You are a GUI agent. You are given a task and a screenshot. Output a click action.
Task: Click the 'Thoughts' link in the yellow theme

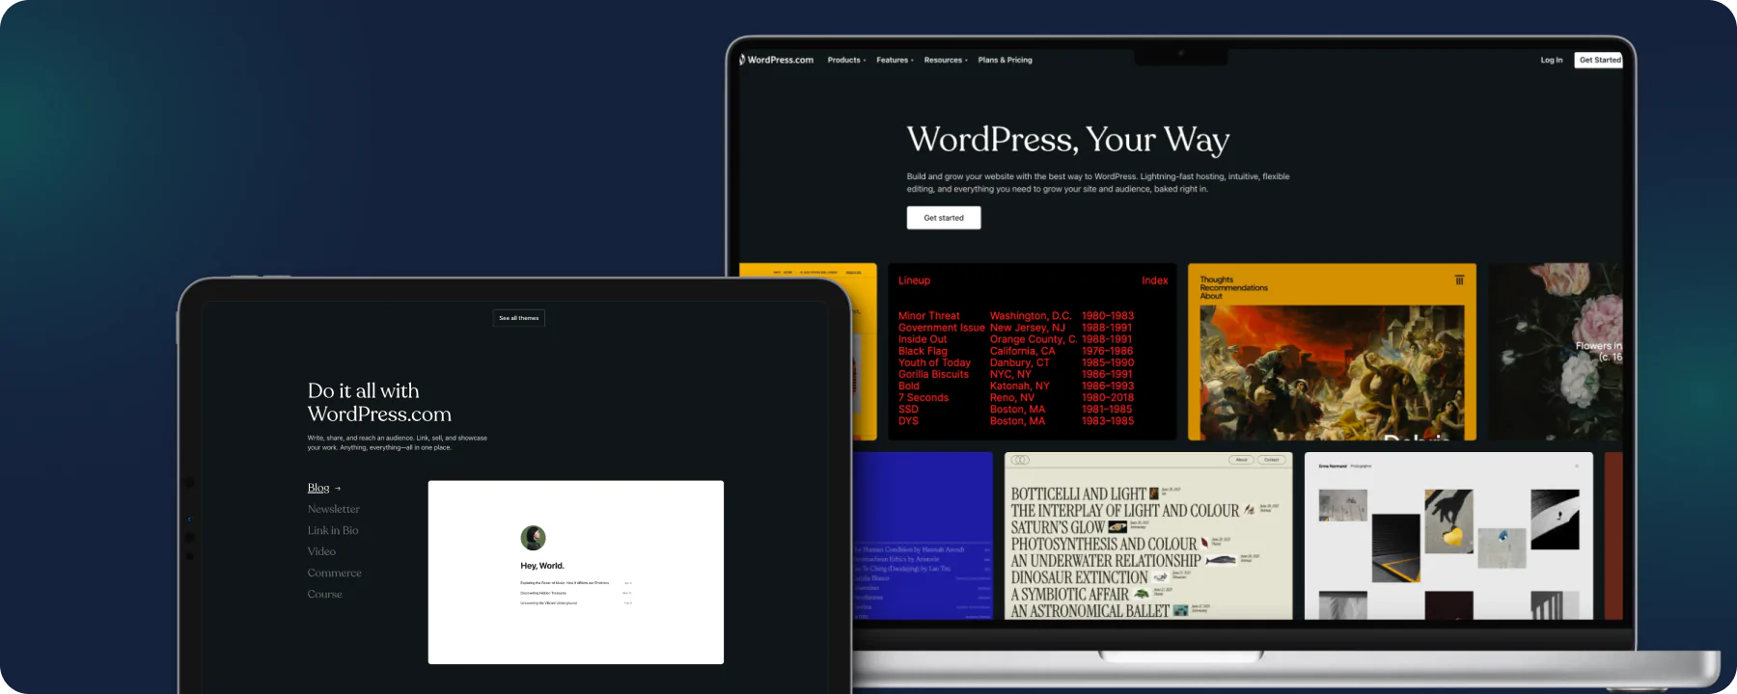(1216, 280)
